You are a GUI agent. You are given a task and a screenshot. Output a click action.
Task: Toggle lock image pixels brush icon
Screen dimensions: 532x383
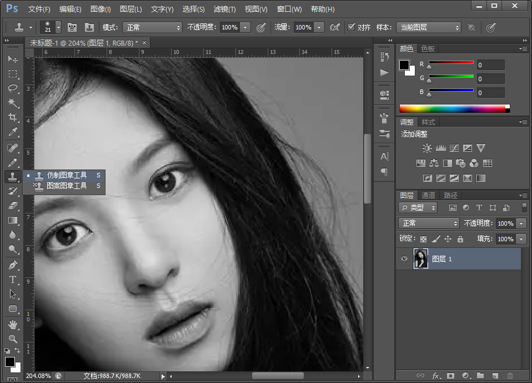(x=435, y=239)
